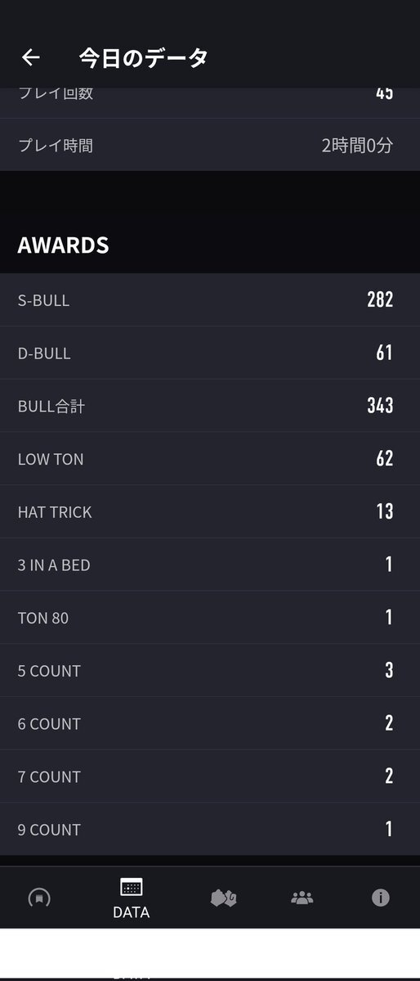This screenshot has height=981, width=420.
Task: Open the LOW TON row
Action: [x=210, y=459]
